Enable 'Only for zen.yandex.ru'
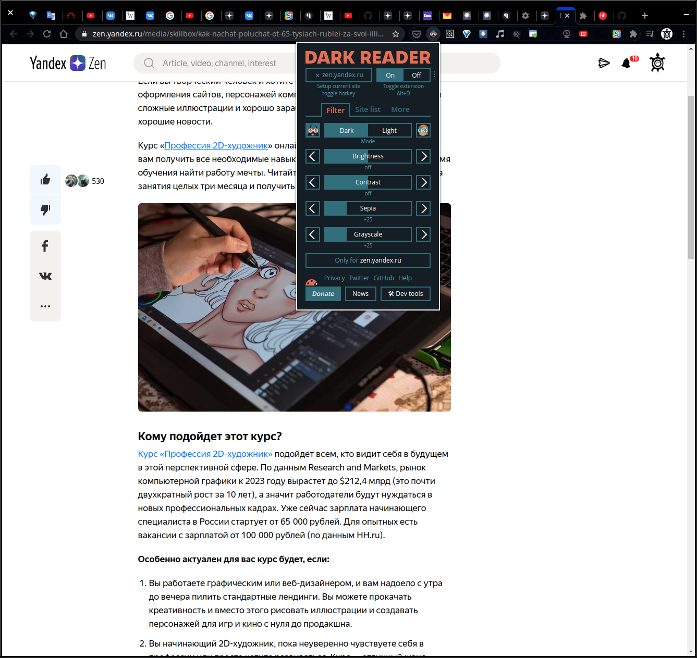 pos(368,260)
